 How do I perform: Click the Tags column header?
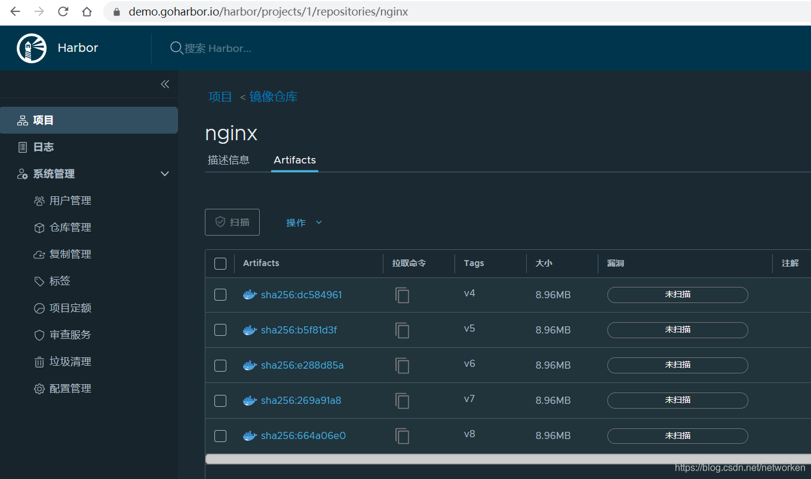[474, 263]
